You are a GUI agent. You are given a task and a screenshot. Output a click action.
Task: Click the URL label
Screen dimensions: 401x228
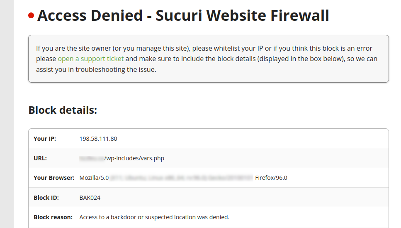(40, 158)
